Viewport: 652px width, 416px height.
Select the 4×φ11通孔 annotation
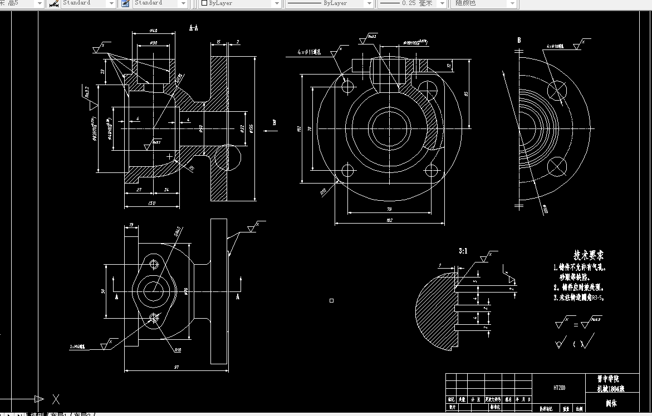(309, 52)
